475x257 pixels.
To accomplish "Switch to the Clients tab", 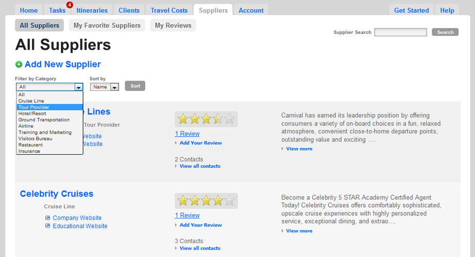I will click(129, 10).
